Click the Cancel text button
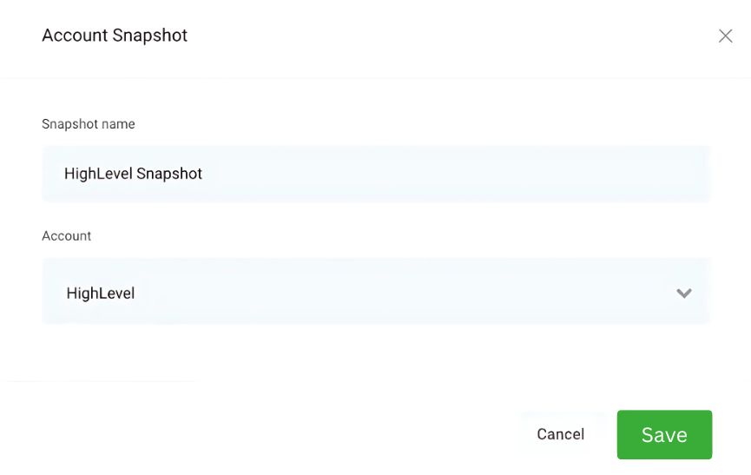 coord(560,434)
